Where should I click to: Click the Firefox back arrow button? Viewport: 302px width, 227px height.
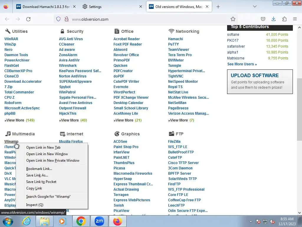point(7,19)
